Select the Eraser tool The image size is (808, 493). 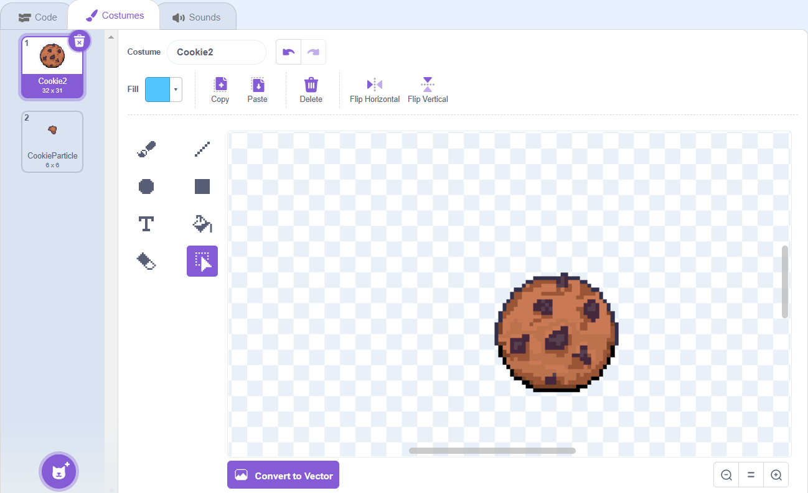[146, 261]
